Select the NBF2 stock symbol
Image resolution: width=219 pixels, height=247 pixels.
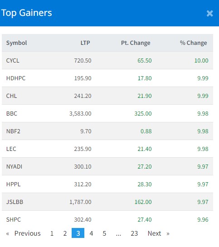point(13,131)
